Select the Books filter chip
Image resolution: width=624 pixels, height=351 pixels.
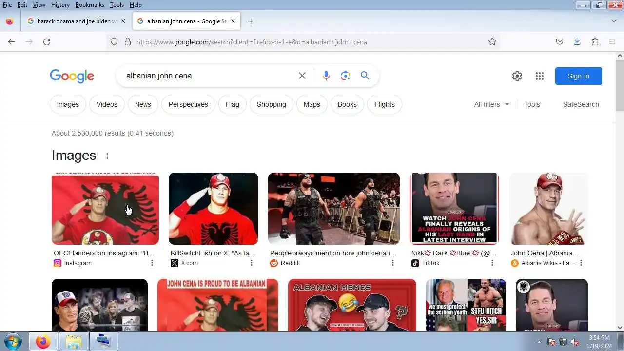[347, 104]
